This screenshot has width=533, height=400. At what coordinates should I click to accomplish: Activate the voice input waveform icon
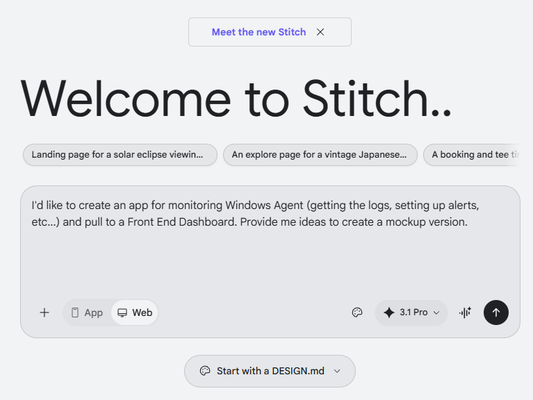click(x=465, y=312)
